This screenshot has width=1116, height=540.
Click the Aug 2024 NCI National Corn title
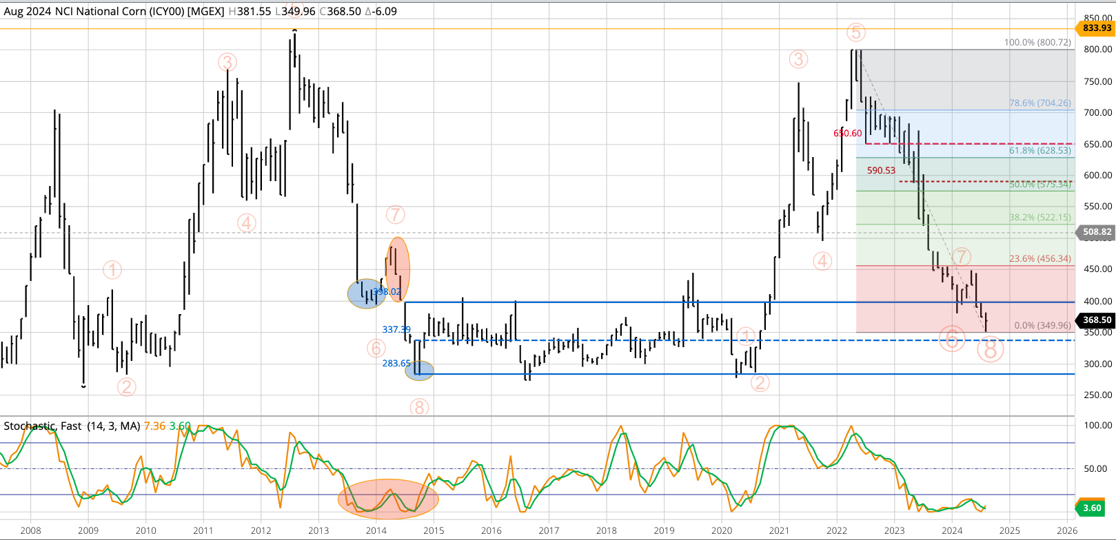114,11
